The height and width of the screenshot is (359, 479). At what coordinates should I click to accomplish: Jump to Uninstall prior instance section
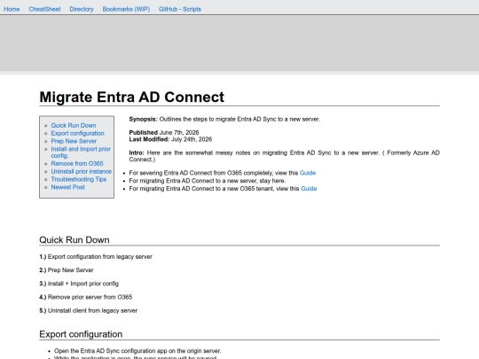[x=82, y=172]
